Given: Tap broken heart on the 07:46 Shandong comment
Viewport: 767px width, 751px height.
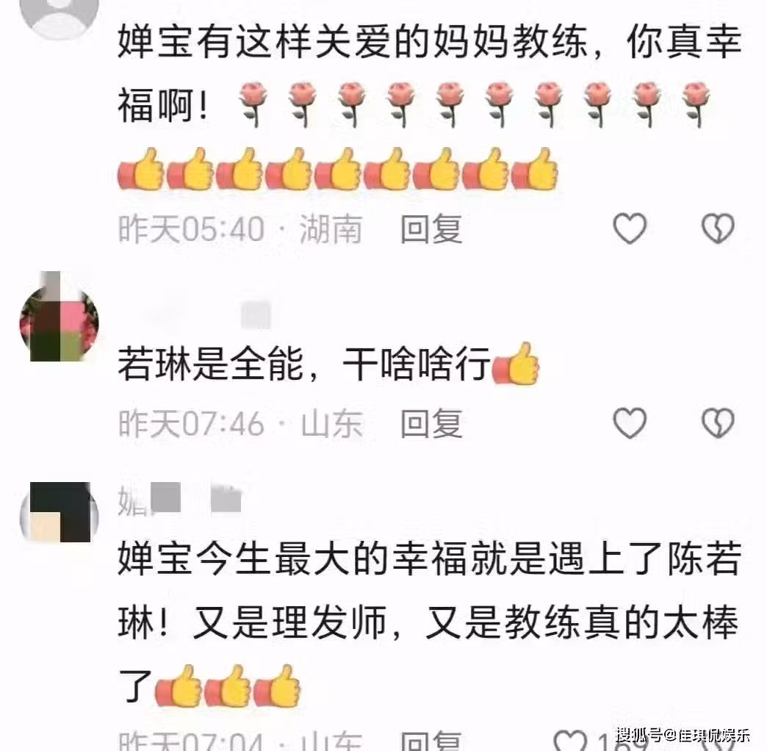Looking at the screenshot, I should [718, 423].
